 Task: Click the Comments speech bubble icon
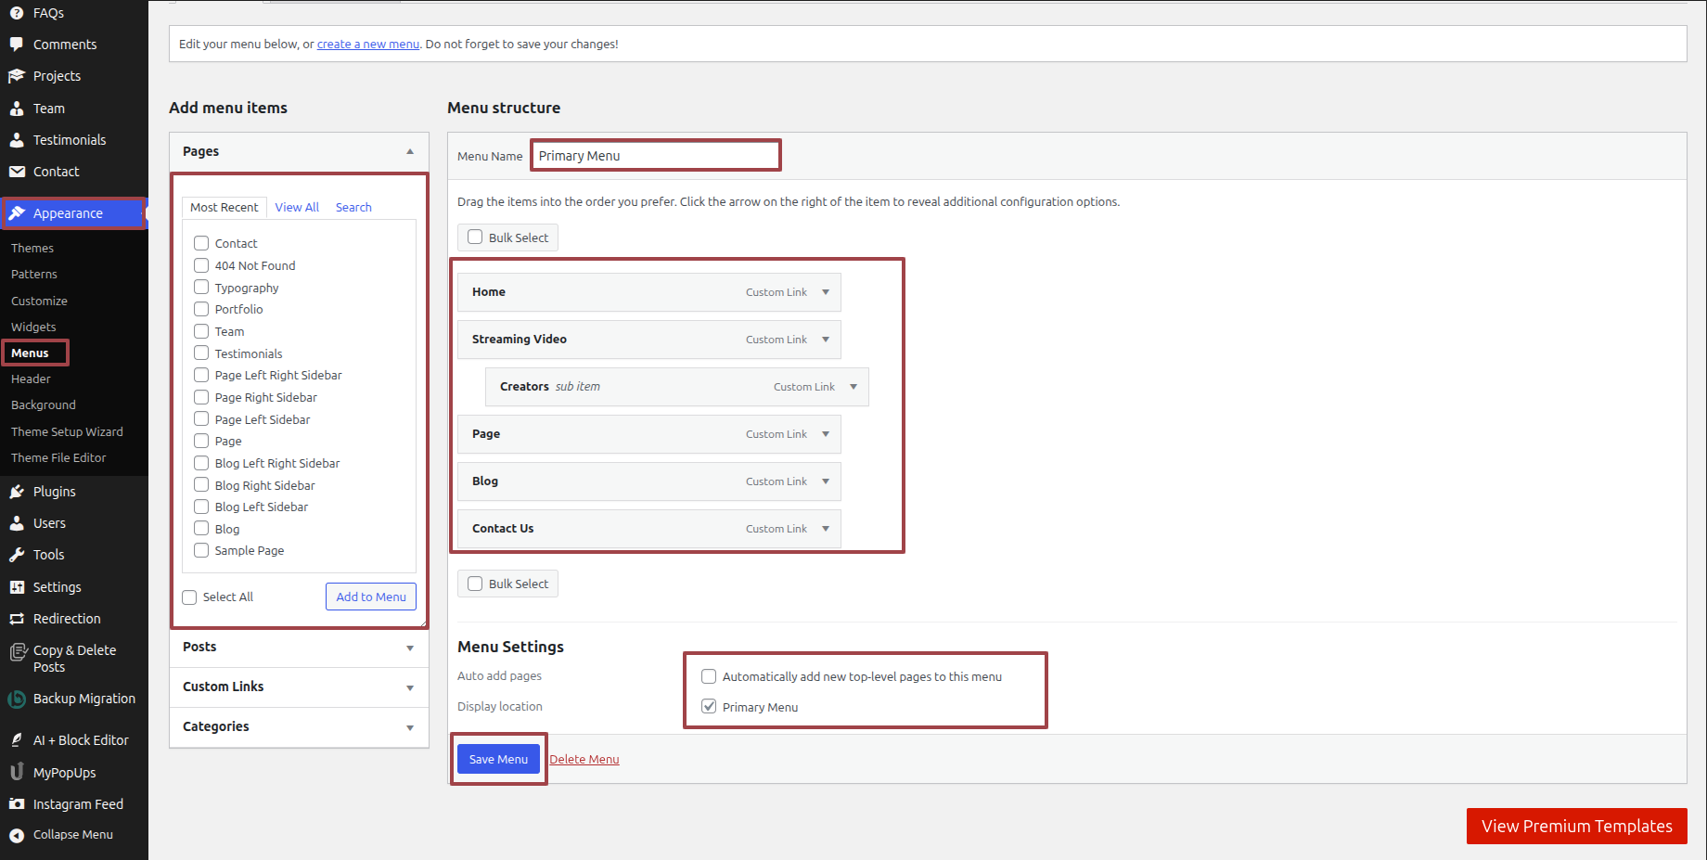(x=17, y=45)
